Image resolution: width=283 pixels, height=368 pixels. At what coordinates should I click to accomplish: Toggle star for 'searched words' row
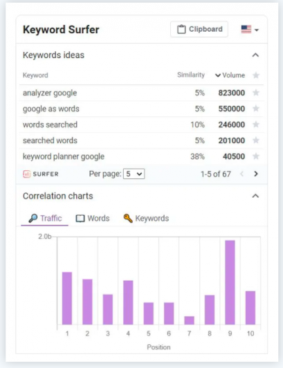click(256, 140)
